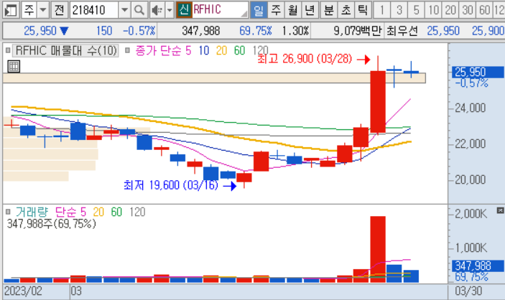
Task: Click the 24,000 price axis label
Action: (471, 108)
